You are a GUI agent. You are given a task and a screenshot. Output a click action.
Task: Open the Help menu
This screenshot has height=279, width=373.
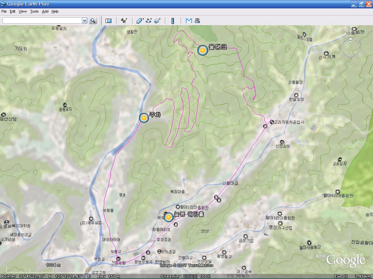pyautogui.click(x=55, y=11)
